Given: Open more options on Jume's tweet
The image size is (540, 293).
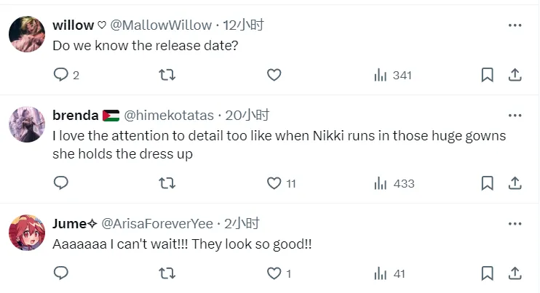Looking at the screenshot, I should [x=515, y=223].
